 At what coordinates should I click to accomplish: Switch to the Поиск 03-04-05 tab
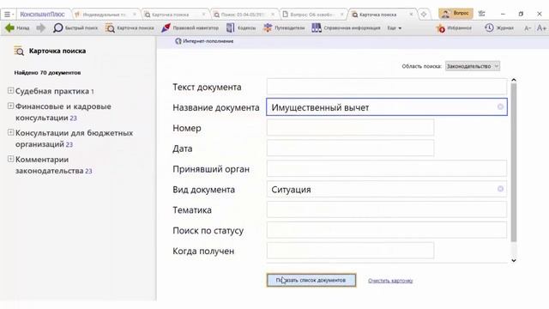pos(243,15)
